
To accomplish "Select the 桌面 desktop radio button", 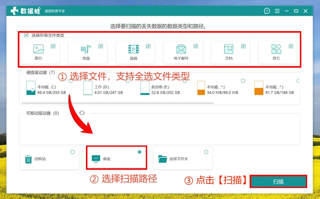I will [139, 151].
